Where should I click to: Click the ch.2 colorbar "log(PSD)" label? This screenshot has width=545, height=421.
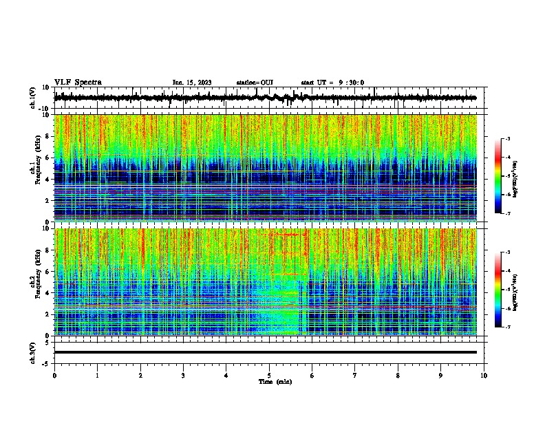pos(515,292)
